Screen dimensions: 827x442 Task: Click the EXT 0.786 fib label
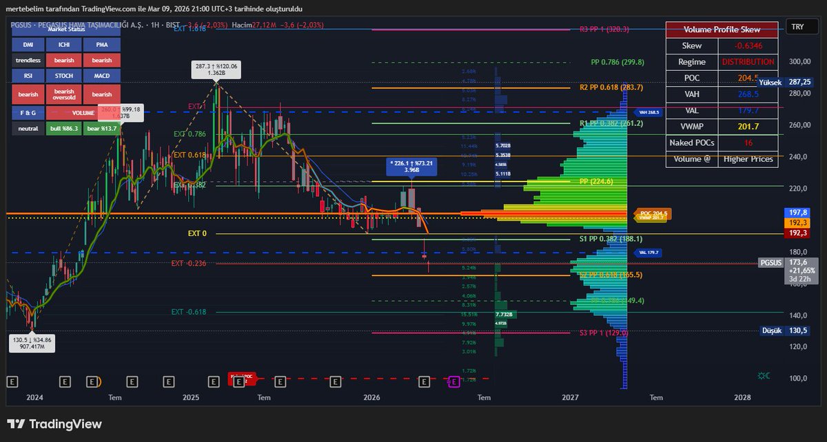(x=190, y=134)
